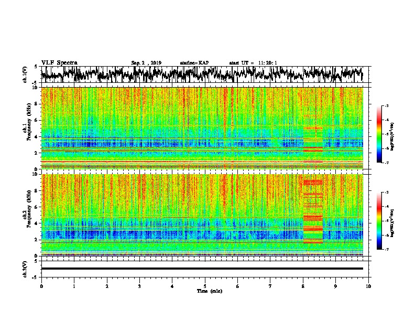
Task: Click time axis tick label "5" below ch.3 panel
Action: (205, 286)
